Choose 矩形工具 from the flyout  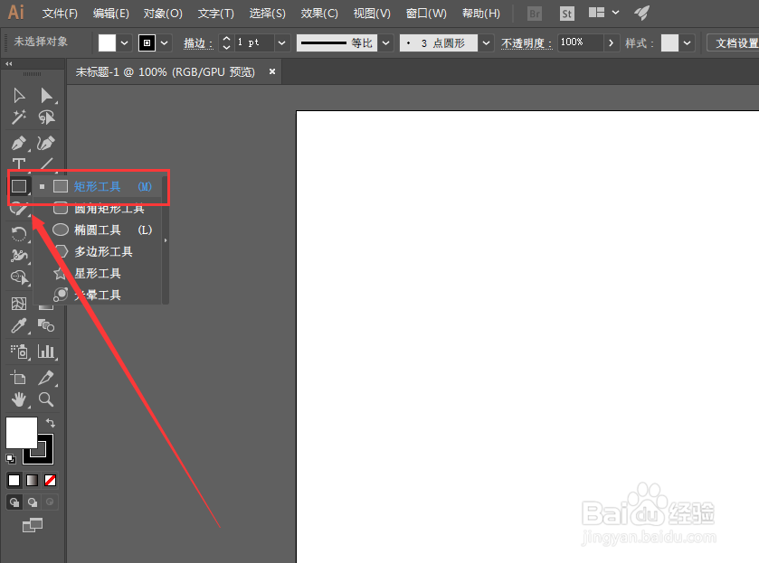tap(98, 186)
